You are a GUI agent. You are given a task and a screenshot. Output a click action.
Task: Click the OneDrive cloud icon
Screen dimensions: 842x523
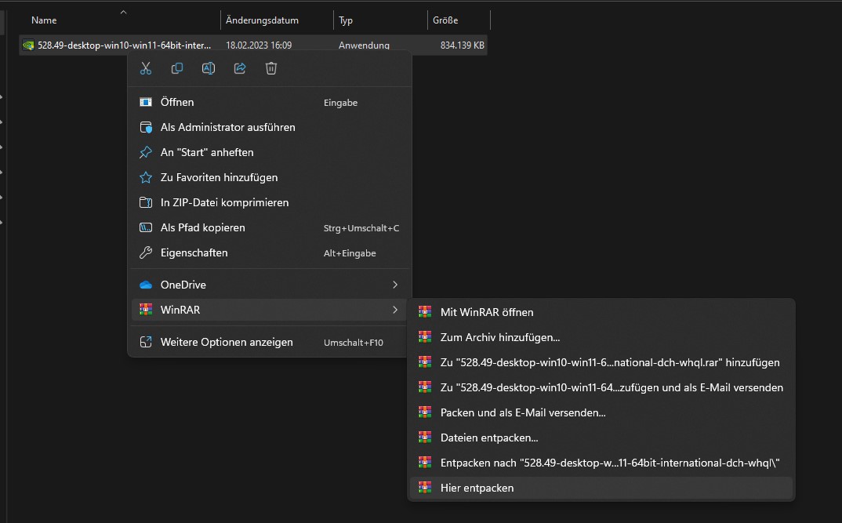[x=145, y=284]
